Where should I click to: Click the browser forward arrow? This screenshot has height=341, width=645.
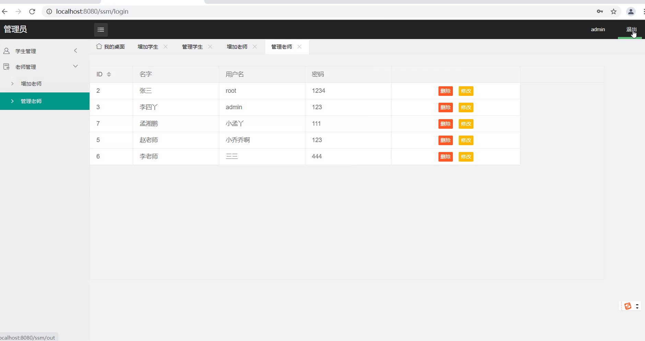[x=19, y=12]
